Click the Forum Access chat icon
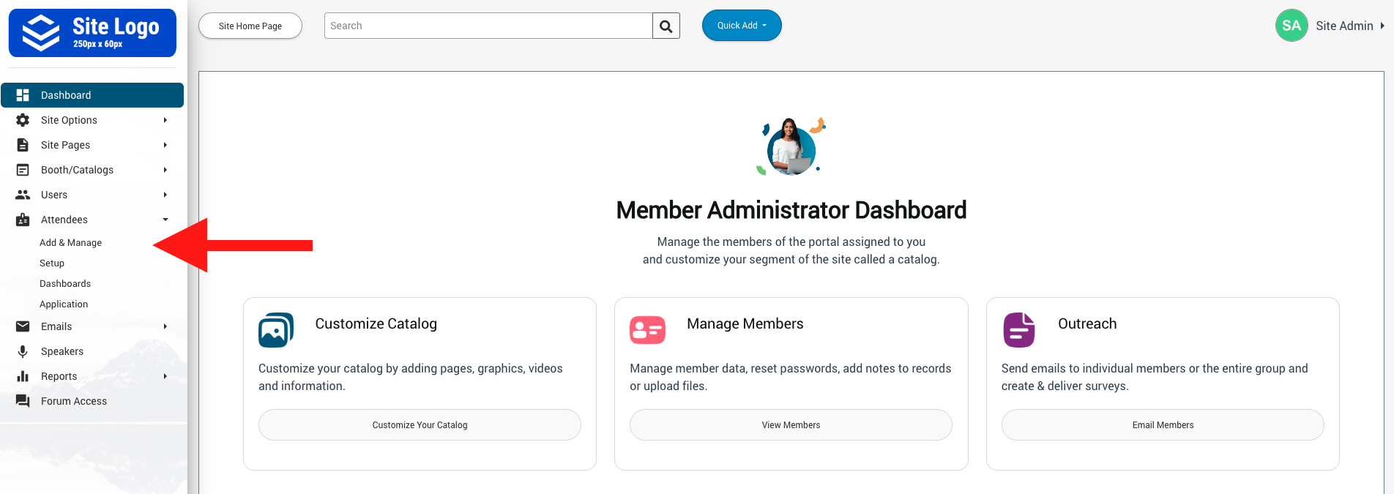 click(23, 401)
